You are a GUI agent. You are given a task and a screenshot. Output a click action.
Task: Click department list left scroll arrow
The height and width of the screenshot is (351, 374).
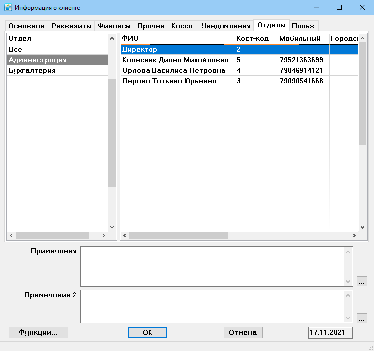coord(11,235)
